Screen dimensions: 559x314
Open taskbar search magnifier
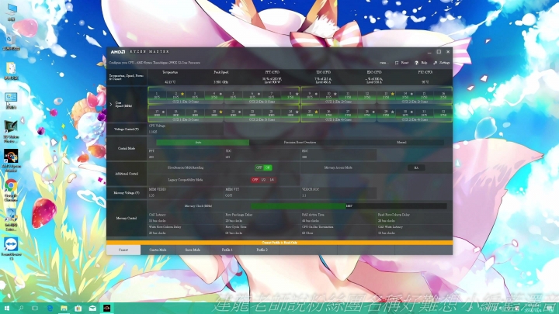21,308
